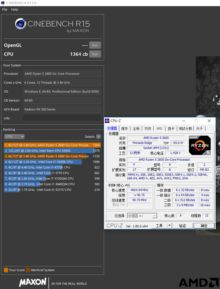This screenshot has width=220, height=289.
Task: Select ranking row 2 Intel Xeon X5650
Action: coord(52,151)
